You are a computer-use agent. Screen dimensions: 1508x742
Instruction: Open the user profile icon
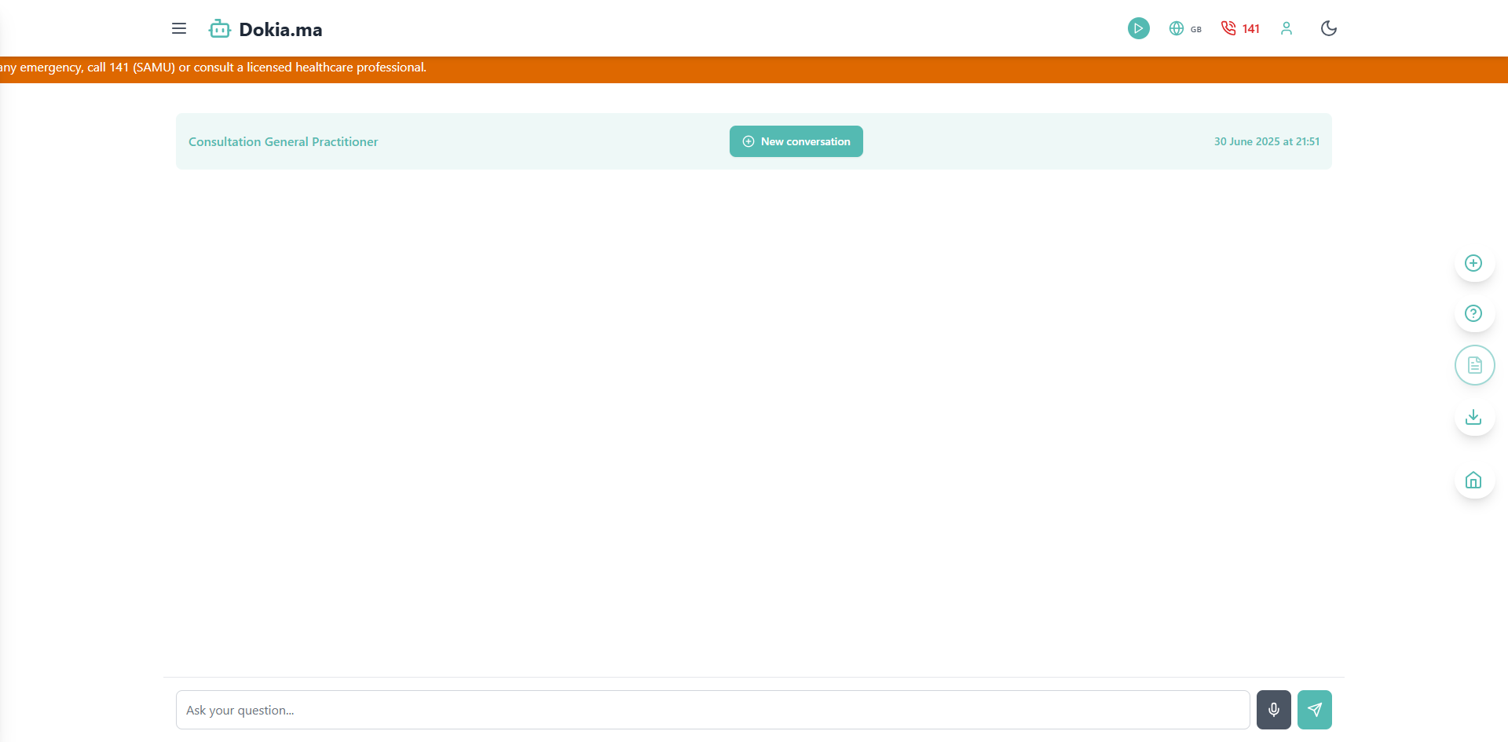pyautogui.click(x=1286, y=28)
